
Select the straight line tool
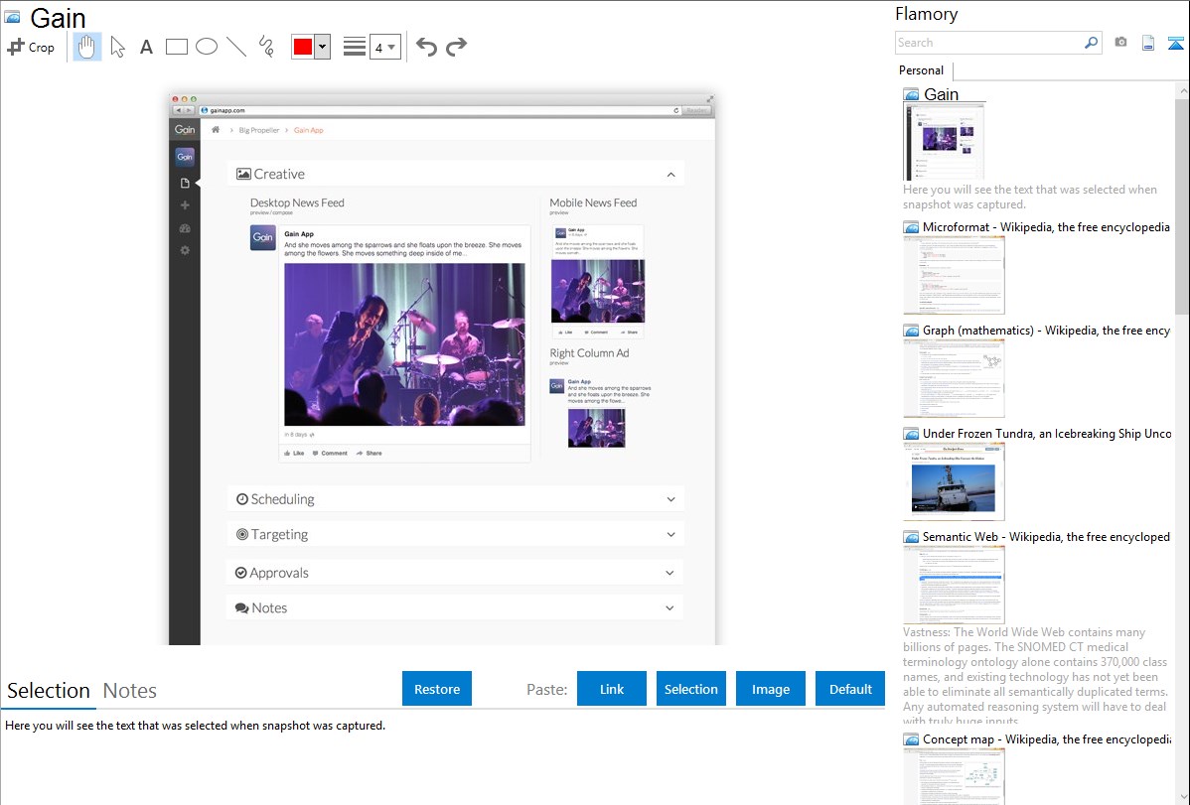(x=235, y=47)
